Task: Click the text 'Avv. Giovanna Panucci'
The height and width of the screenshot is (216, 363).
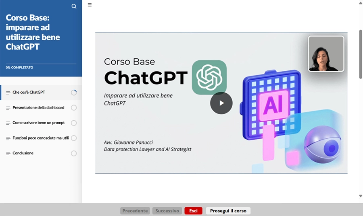Action: (x=128, y=142)
